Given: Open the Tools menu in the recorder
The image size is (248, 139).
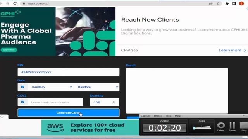Looking at the screenshot, I should click(169, 116).
